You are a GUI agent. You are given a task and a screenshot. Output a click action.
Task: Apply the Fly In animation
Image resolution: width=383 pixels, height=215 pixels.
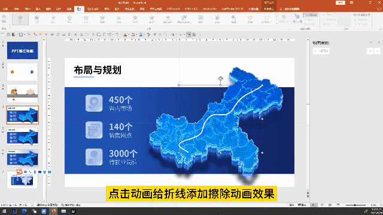point(69,19)
